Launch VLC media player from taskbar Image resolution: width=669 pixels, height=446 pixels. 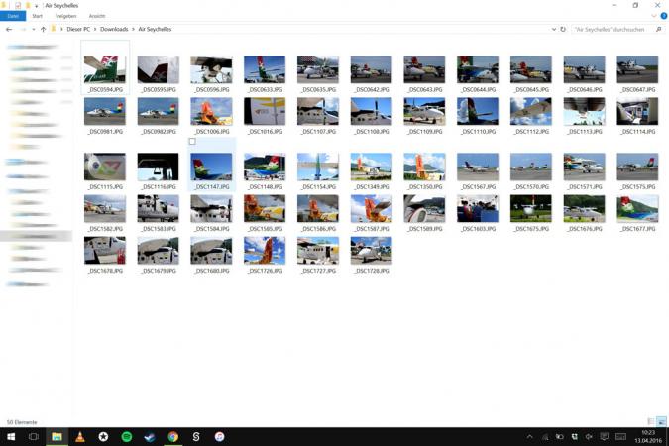point(80,437)
